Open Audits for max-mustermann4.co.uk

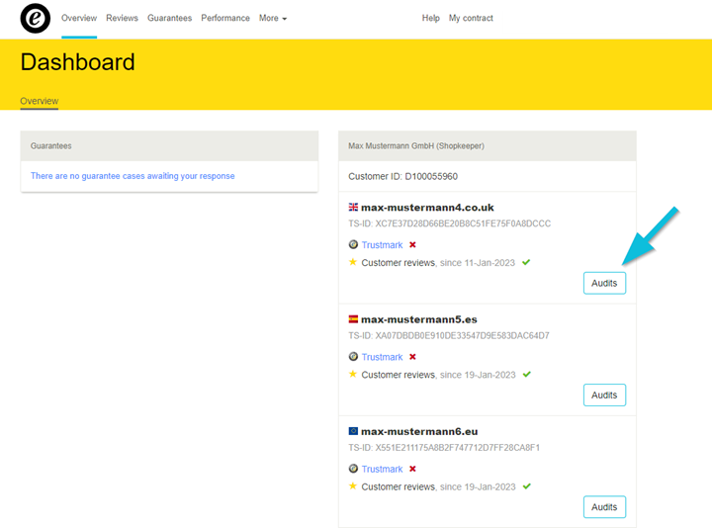[x=604, y=283]
